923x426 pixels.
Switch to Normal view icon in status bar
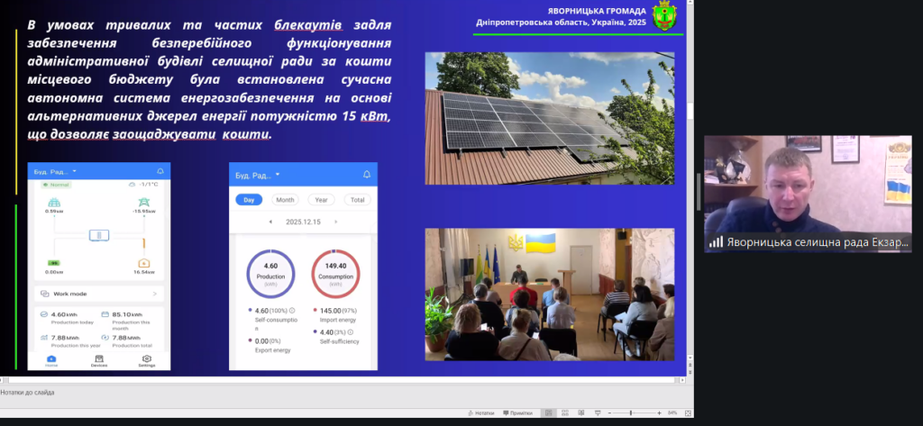[x=549, y=412]
